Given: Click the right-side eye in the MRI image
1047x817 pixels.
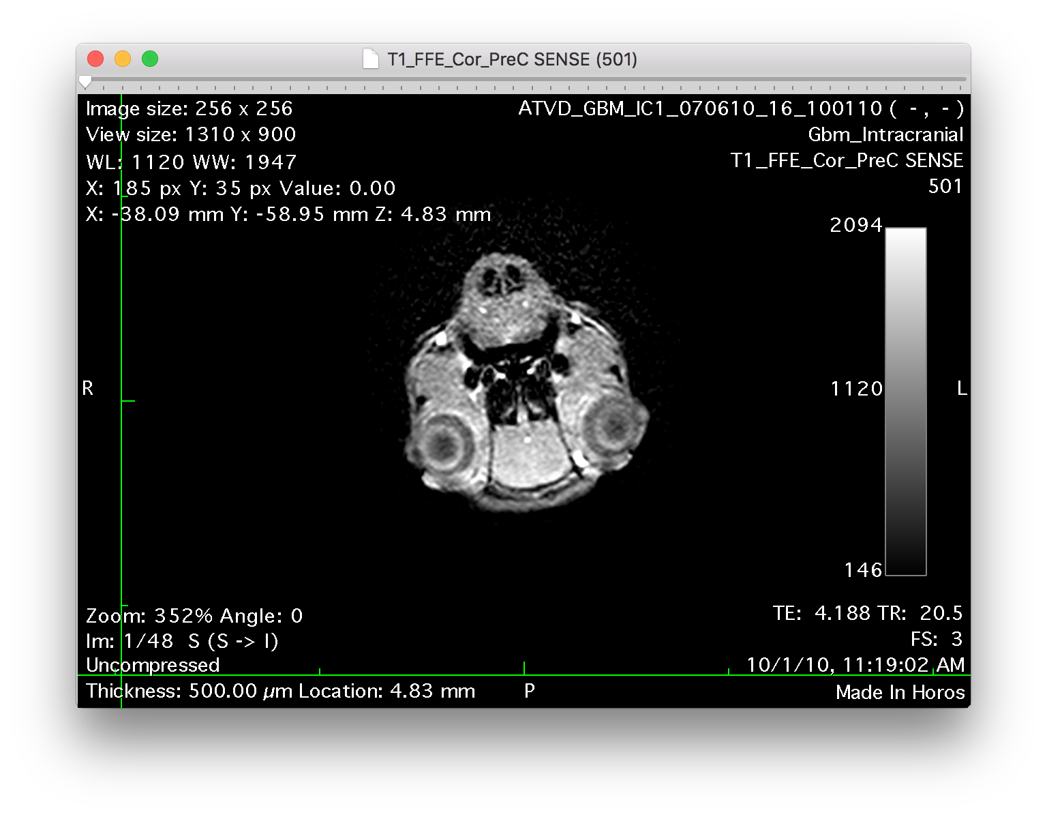Looking at the screenshot, I should click(x=612, y=428).
